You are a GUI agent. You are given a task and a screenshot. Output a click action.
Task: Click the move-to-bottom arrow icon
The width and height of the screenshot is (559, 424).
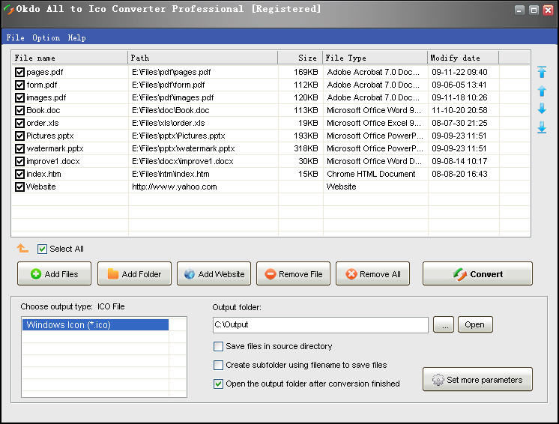point(542,127)
